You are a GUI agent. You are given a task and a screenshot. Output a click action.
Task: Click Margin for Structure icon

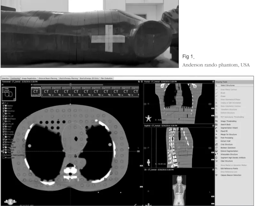pyautogui.click(x=217, y=134)
